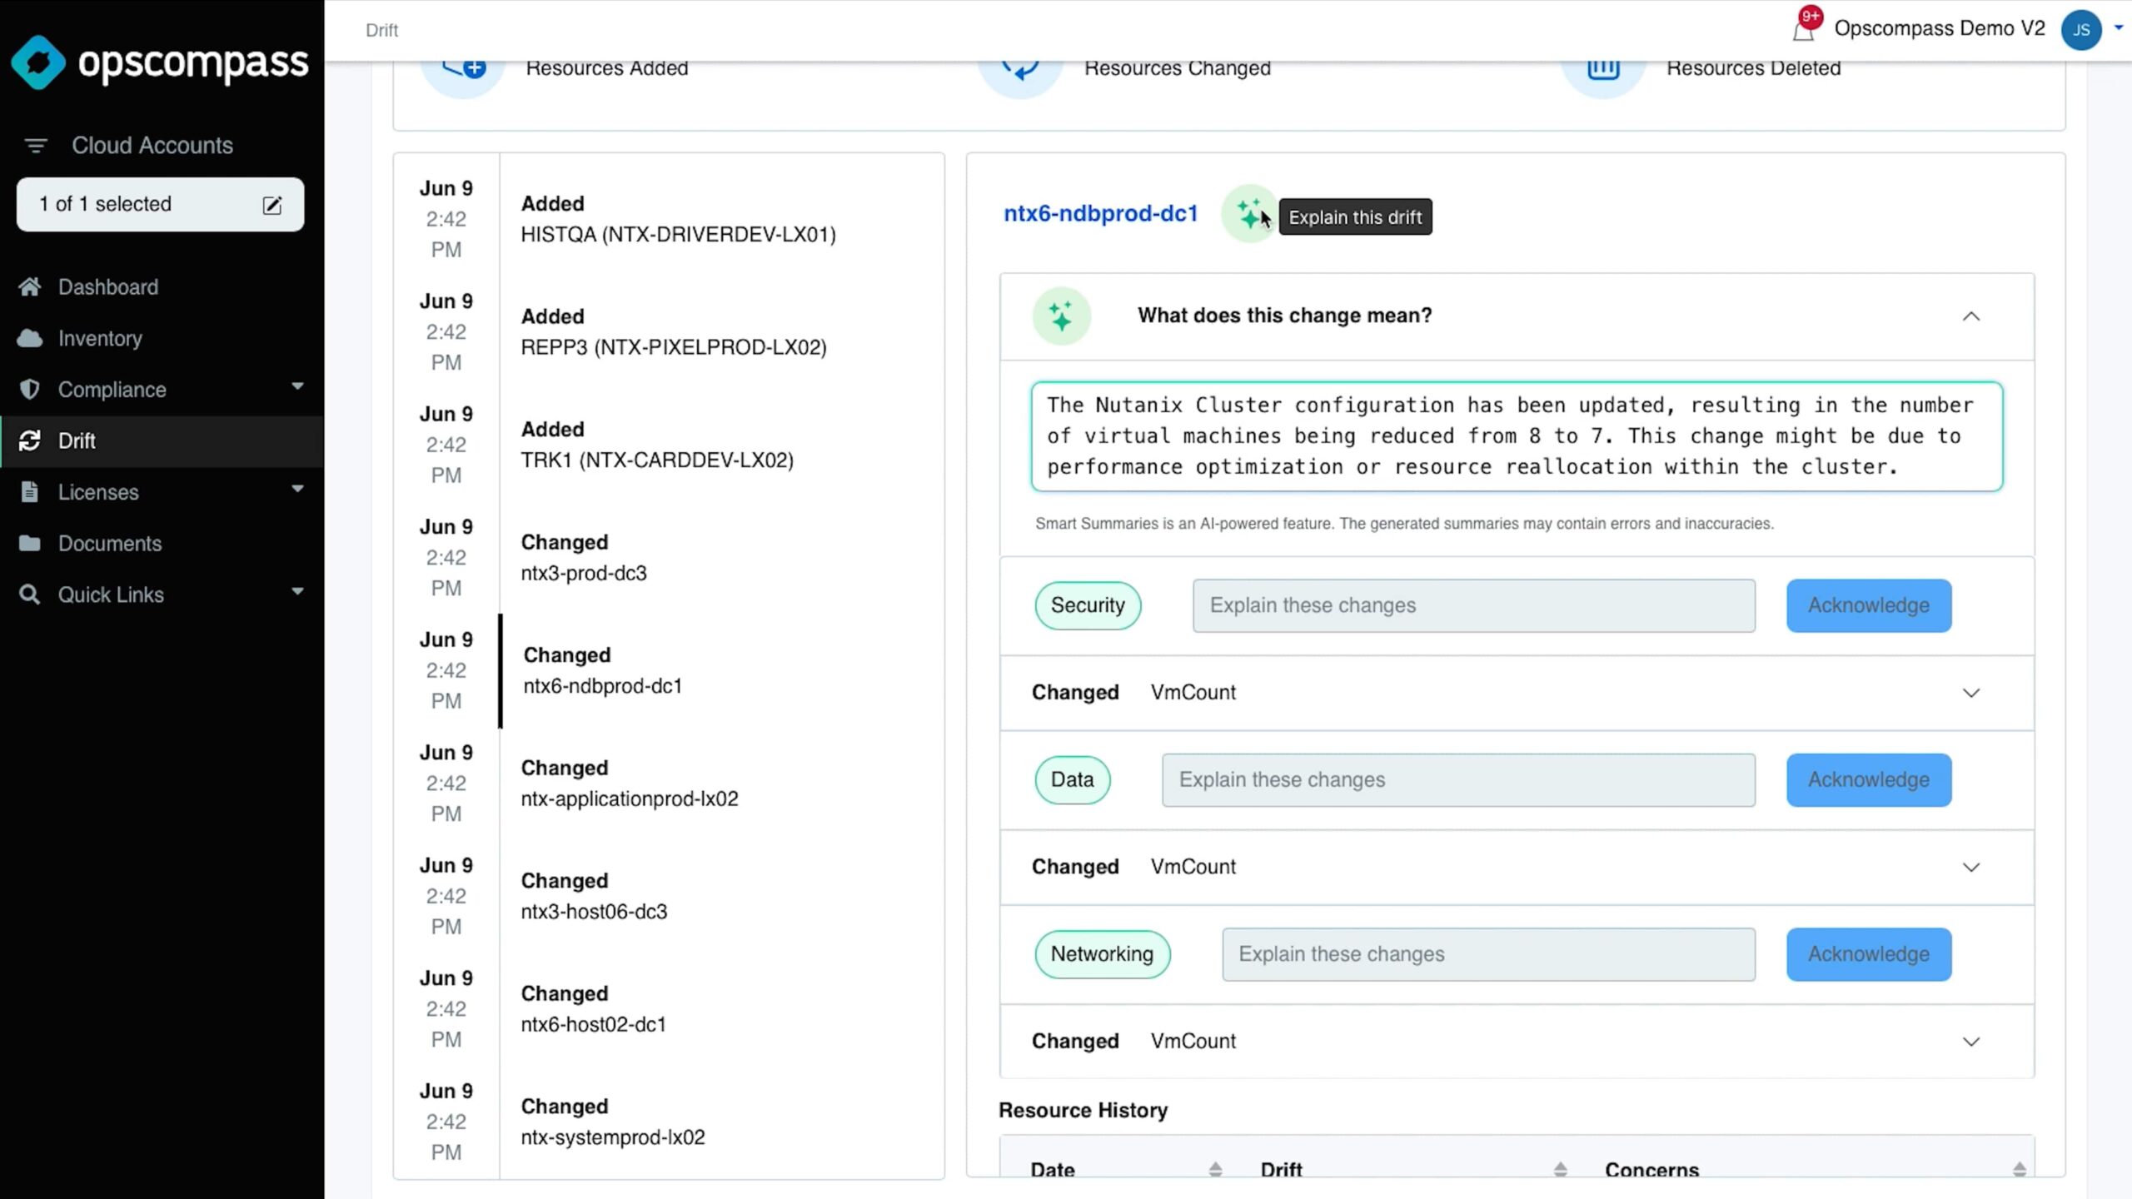Click the Drift sync icon
Image resolution: width=2132 pixels, height=1199 pixels.
pyautogui.click(x=30, y=441)
